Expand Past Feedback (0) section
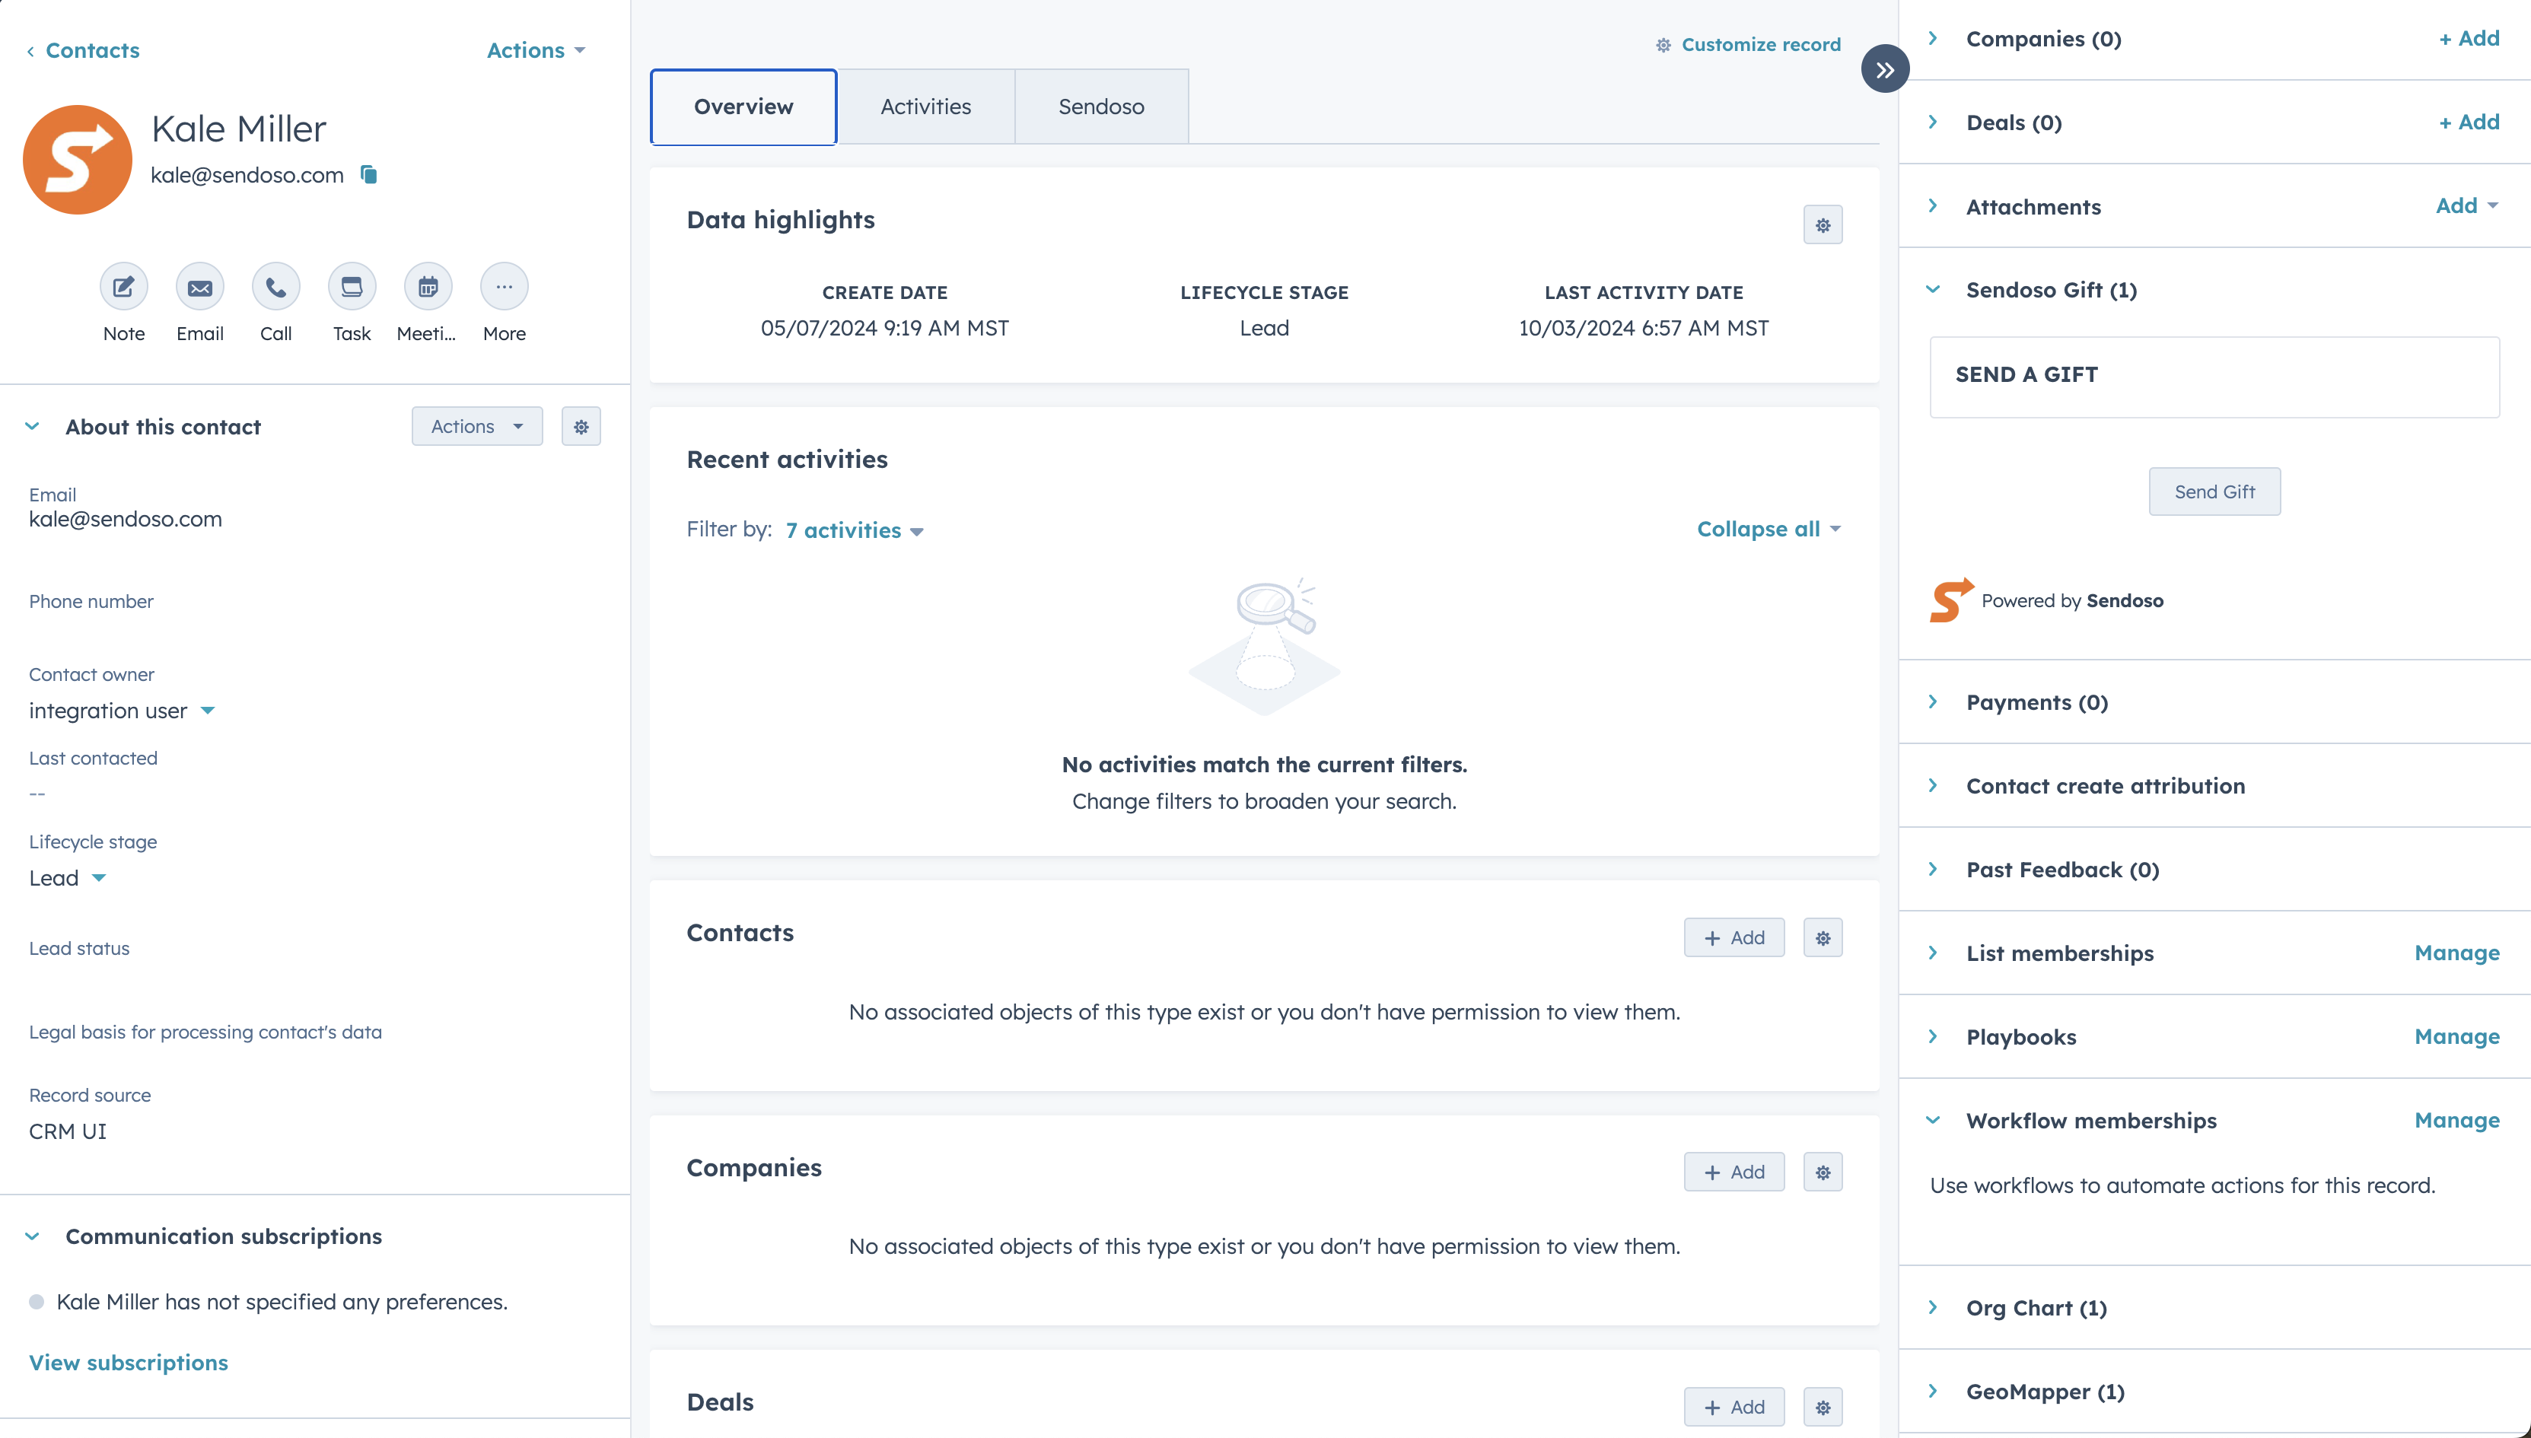 coord(1934,869)
